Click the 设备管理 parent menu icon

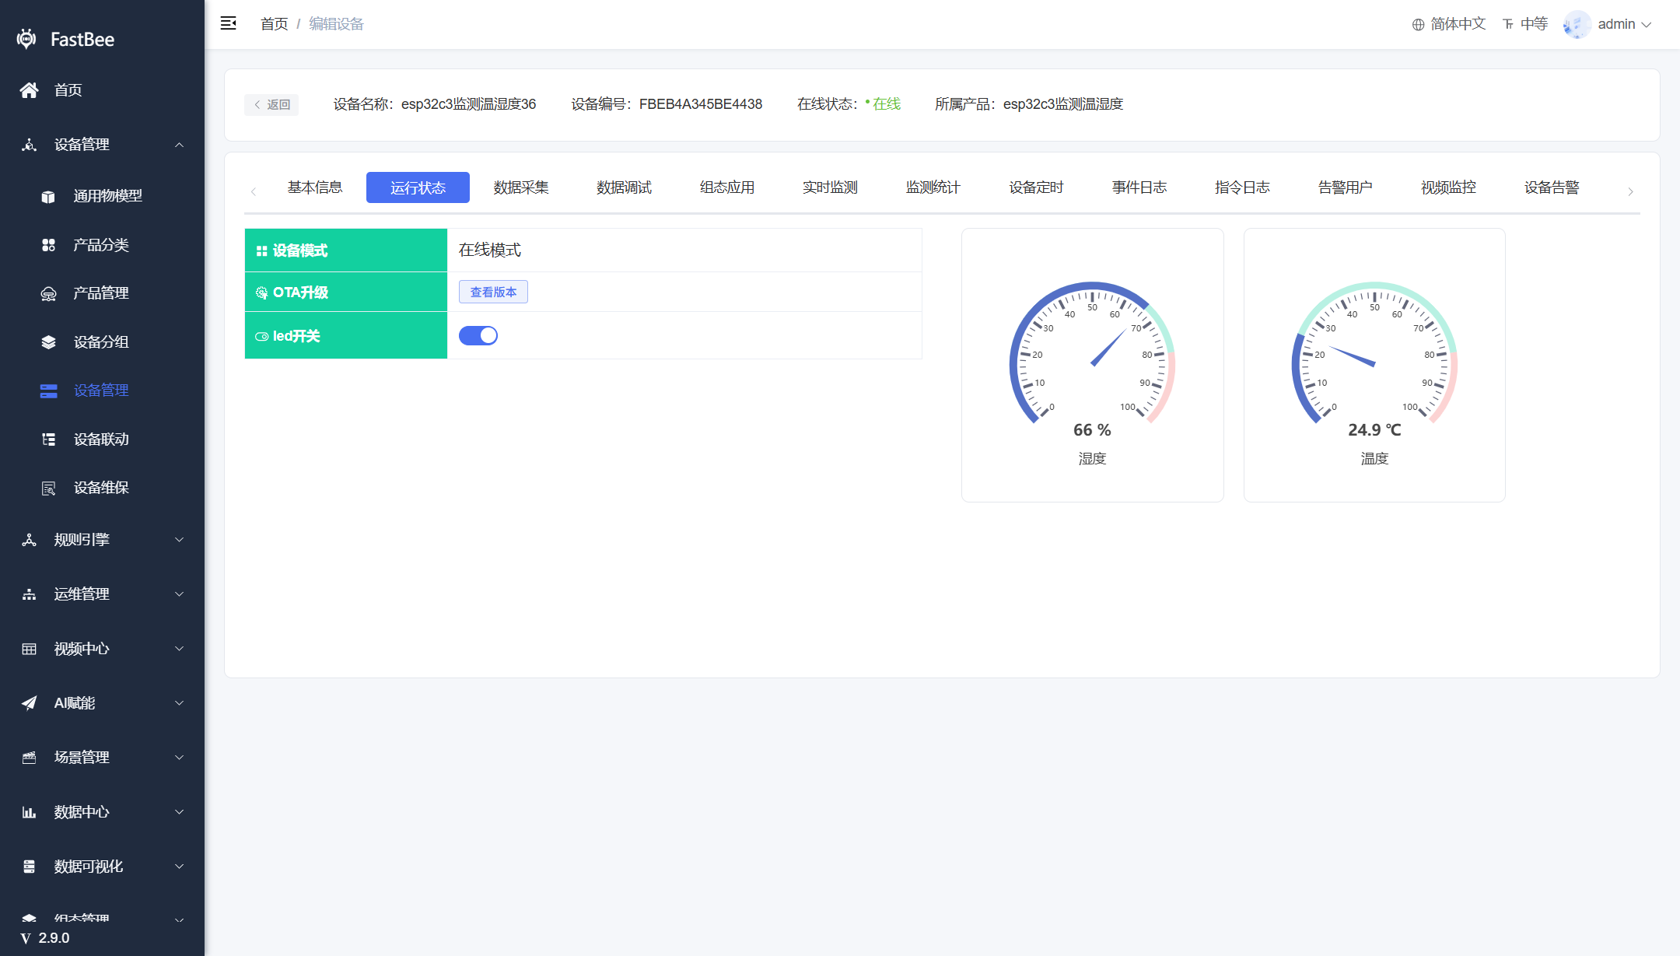tap(29, 145)
